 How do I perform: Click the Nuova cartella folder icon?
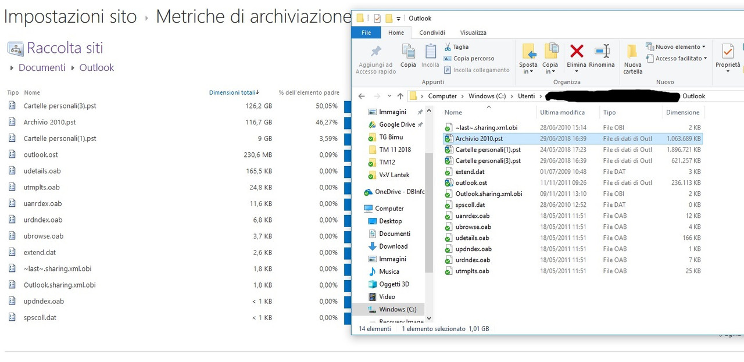pyautogui.click(x=632, y=51)
